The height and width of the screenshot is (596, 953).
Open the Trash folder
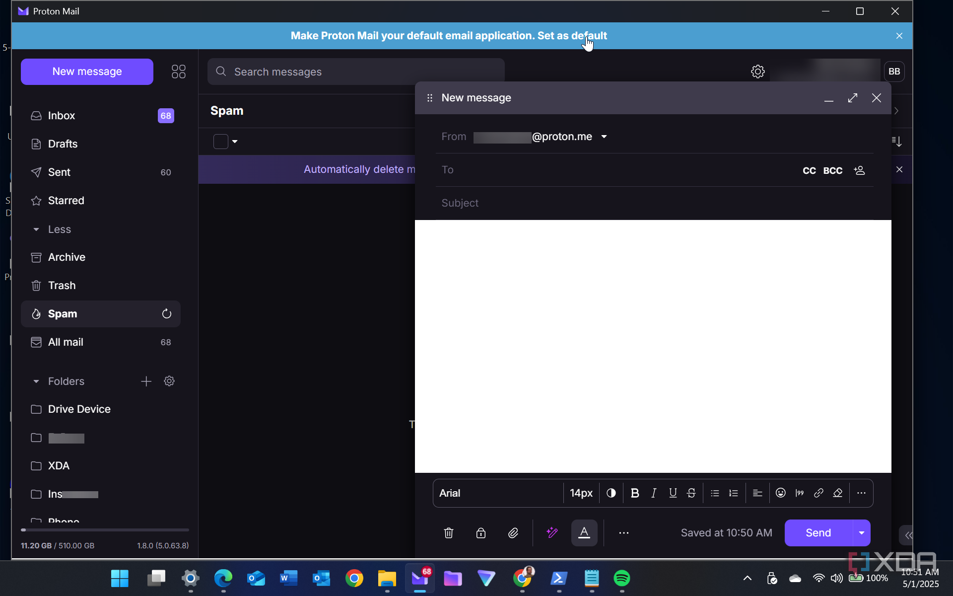point(101,286)
